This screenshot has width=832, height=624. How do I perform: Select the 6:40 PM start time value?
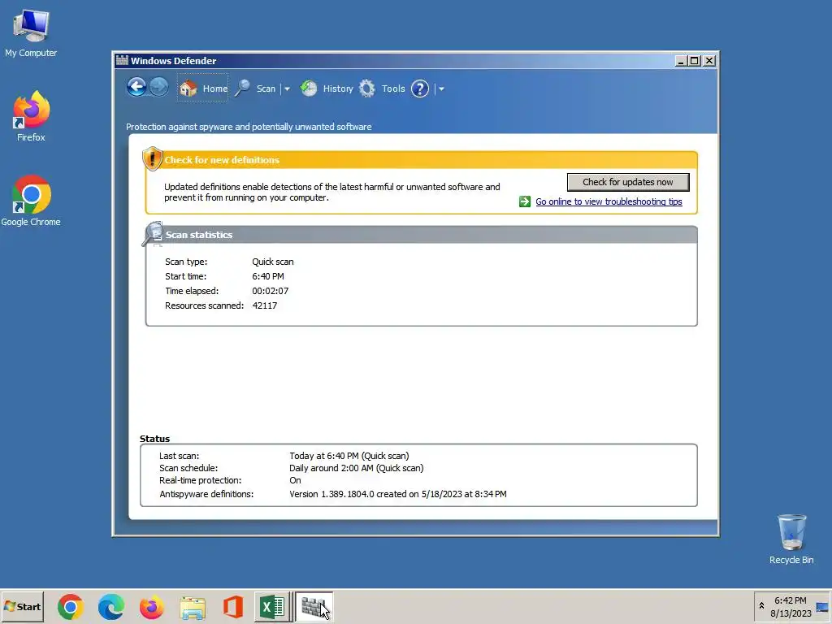click(268, 276)
